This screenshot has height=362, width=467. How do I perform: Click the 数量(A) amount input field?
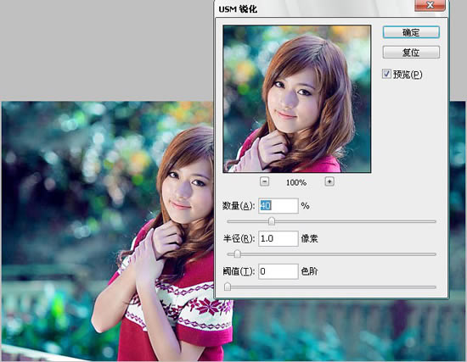(x=279, y=205)
